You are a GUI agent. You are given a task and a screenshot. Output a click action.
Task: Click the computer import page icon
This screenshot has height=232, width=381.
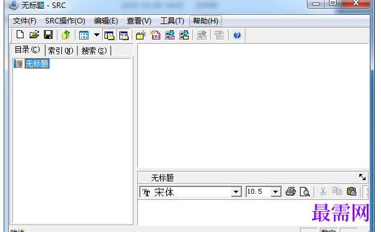coord(169,35)
